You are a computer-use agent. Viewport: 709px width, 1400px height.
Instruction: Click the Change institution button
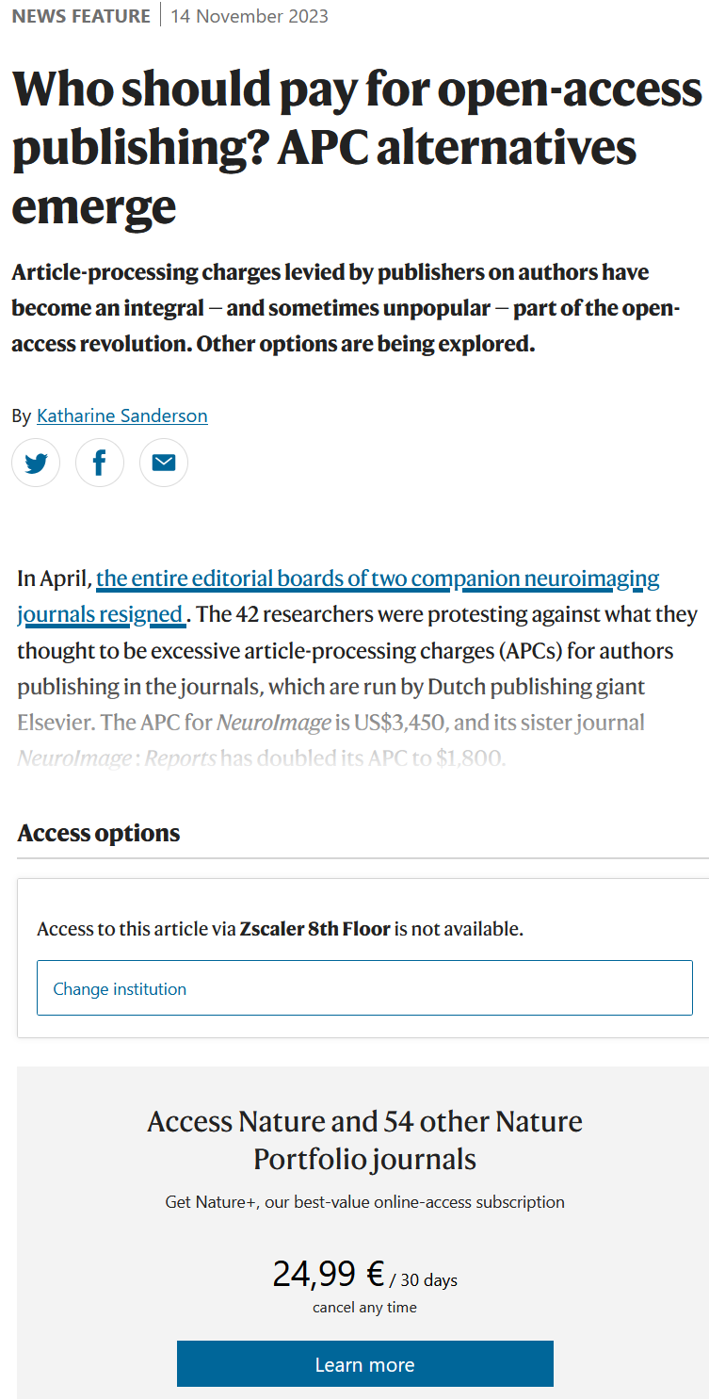pyautogui.click(x=364, y=988)
